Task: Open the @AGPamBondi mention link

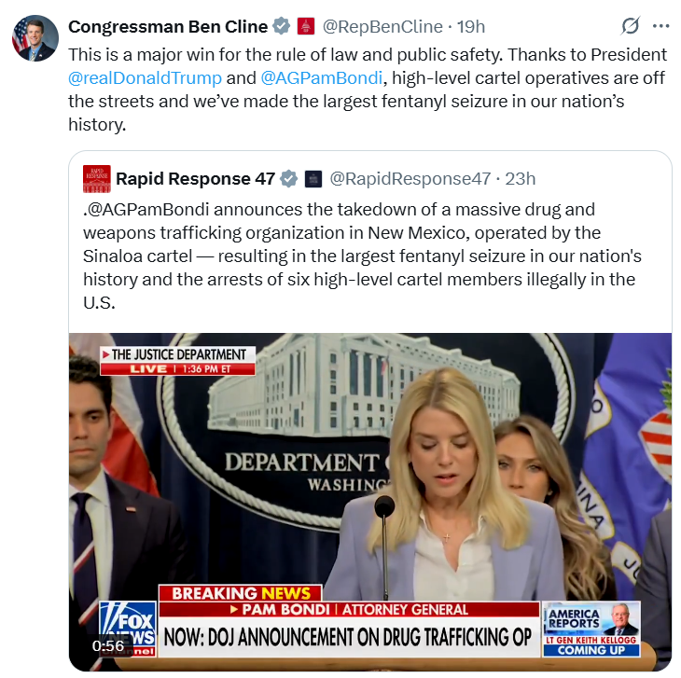Action: tap(322, 78)
